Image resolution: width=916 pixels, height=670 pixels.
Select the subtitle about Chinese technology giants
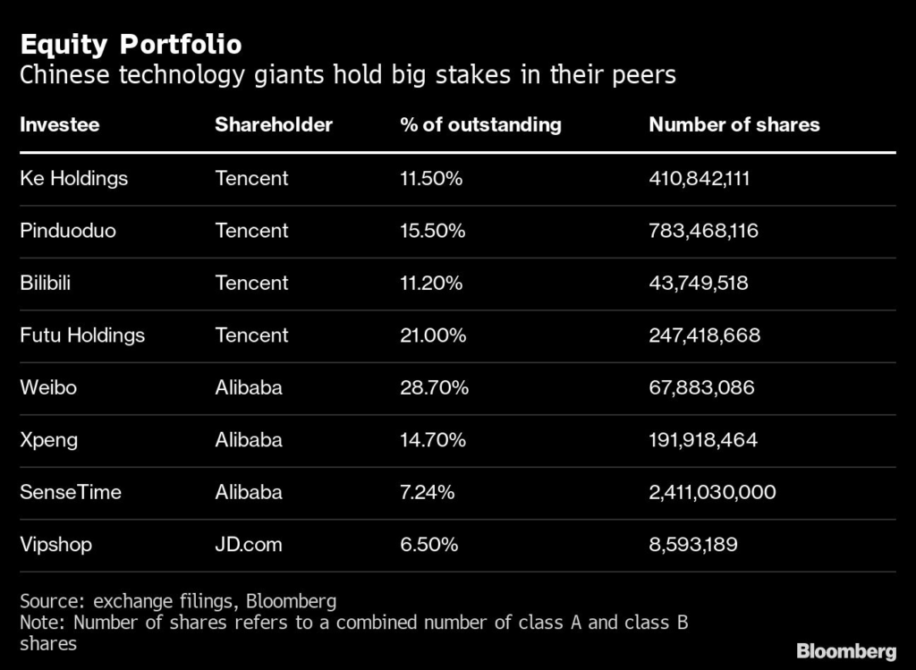click(348, 74)
